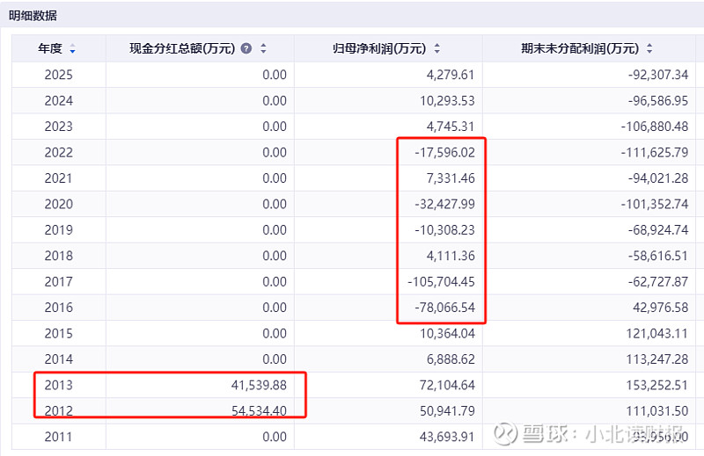Click the 2020 year cell

(59, 204)
